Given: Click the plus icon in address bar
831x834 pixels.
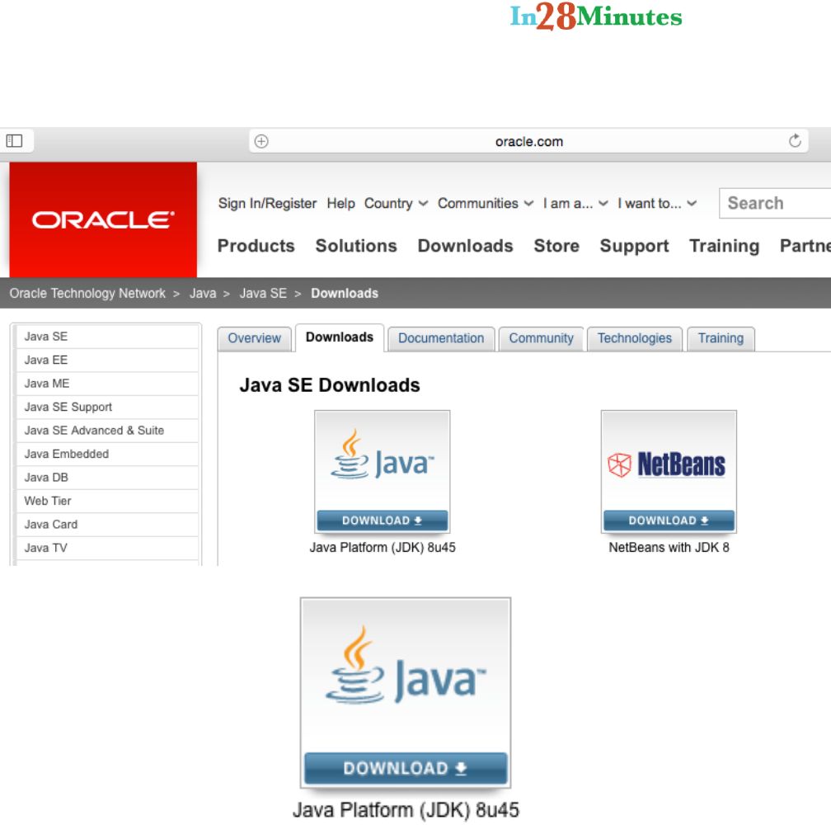Looking at the screenshot, I should [x=261, y=142].
